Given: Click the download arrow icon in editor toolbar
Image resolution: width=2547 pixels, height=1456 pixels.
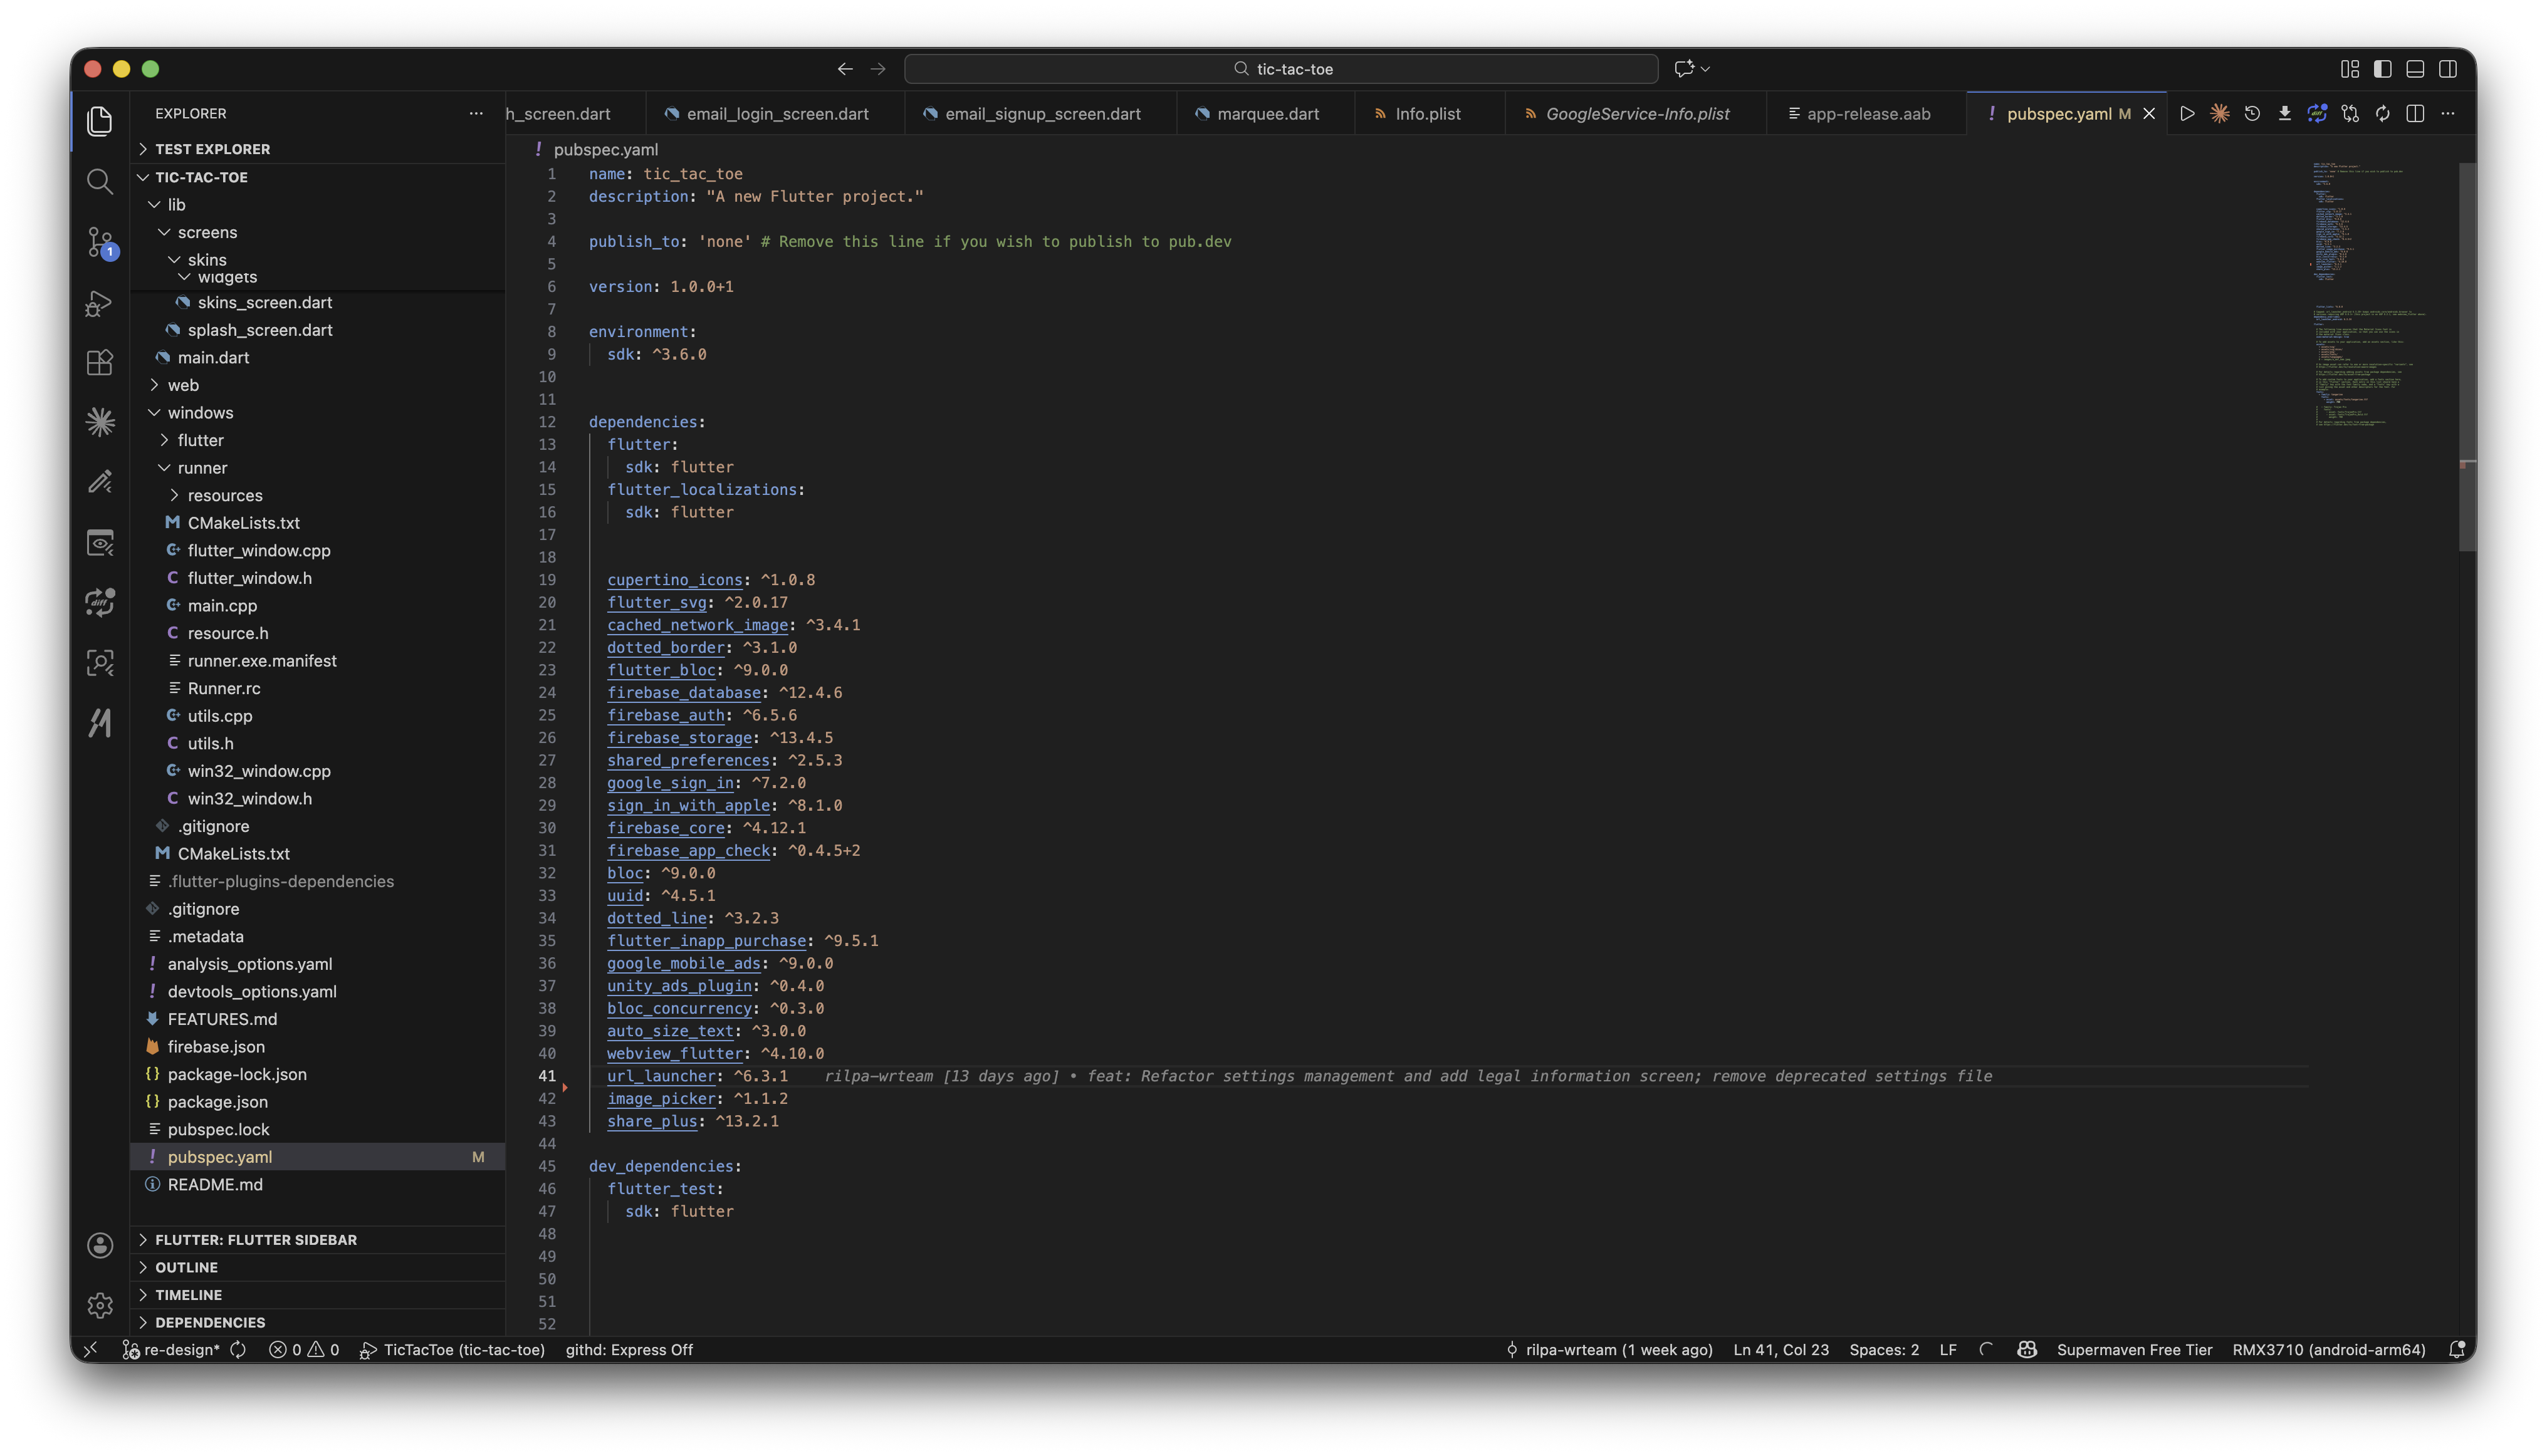Looking at the screenshot, I should [2285, 113].
